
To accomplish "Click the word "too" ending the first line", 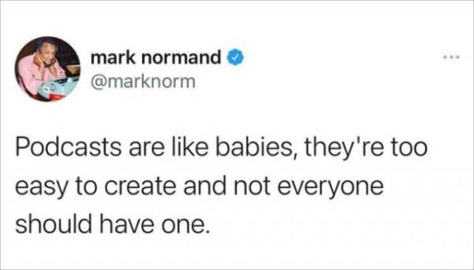I will point(396,154).
